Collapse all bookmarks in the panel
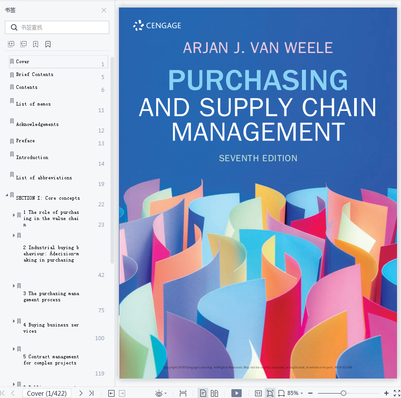The image size is (401, 398). coord(23,44)
